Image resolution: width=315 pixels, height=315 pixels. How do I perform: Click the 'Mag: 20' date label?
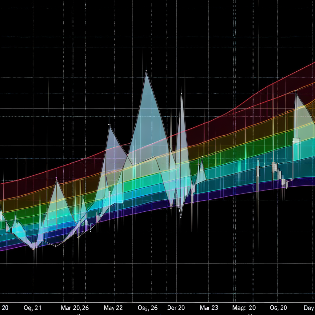244,308
